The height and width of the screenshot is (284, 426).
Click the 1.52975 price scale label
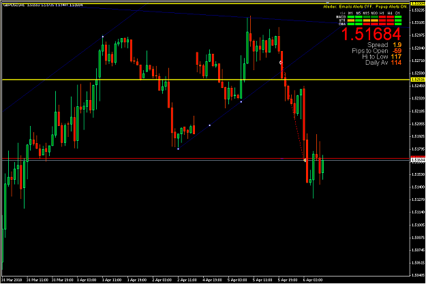(x=418, y=35)
